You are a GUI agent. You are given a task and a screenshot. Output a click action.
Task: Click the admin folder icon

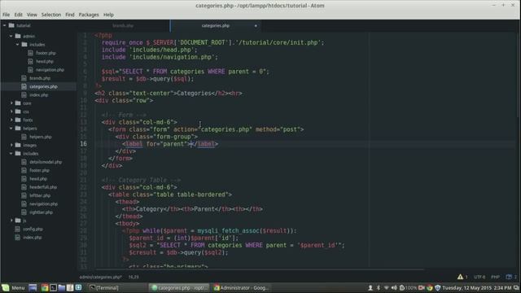pyautogui.click(x=18, y=36)
